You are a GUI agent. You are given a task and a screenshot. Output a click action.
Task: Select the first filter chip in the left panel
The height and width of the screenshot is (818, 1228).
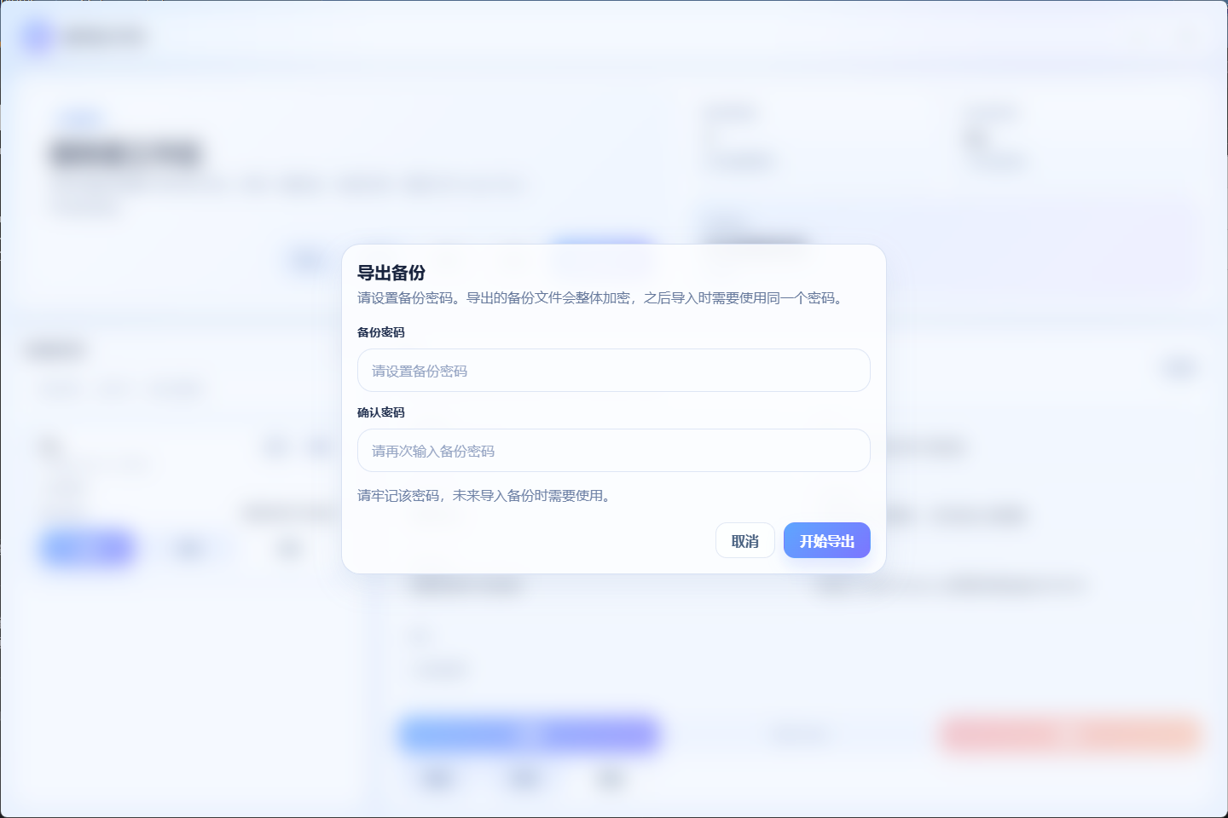click(x=60, y=389)
